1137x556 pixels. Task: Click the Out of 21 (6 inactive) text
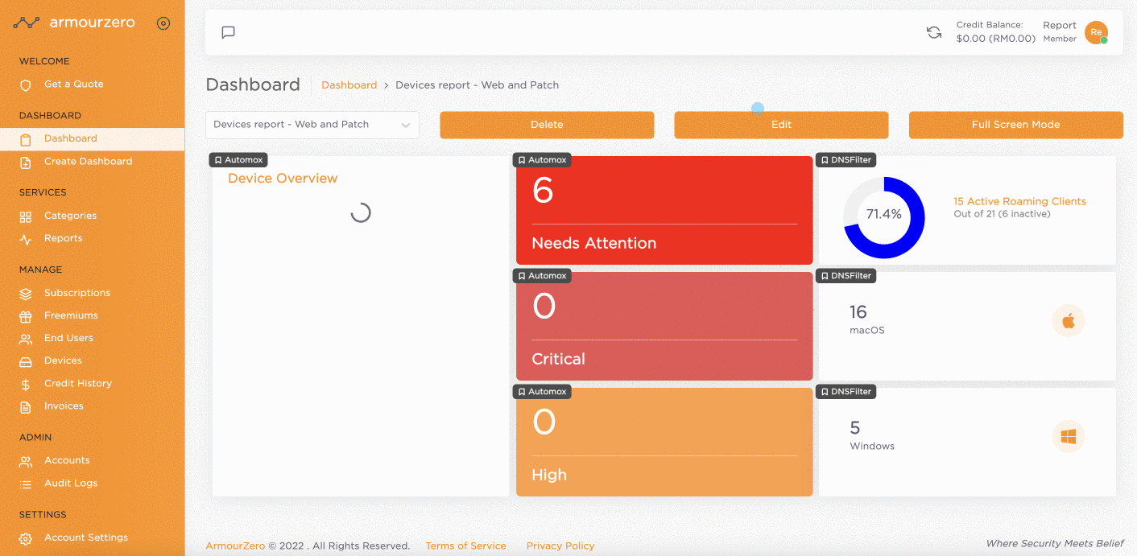point(1002,214)
